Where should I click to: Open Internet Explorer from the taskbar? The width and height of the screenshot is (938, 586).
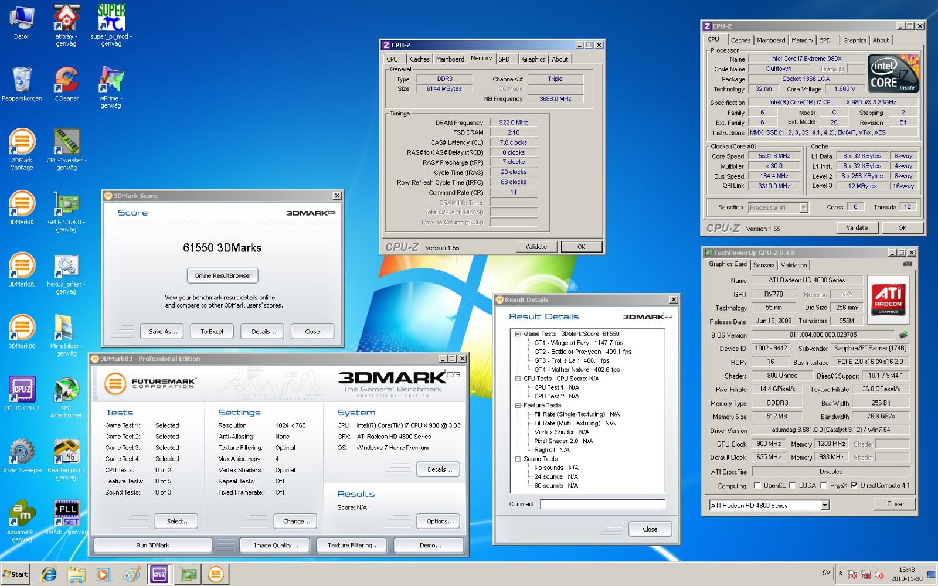49,574
